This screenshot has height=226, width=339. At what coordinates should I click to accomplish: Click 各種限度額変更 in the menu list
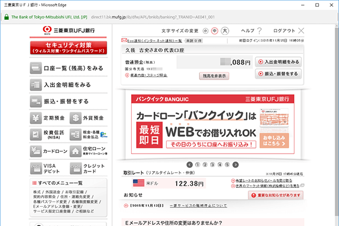85,202
